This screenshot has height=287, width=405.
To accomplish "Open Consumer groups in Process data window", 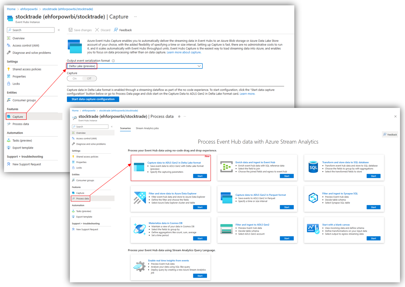I will click(x=85, y=180).
